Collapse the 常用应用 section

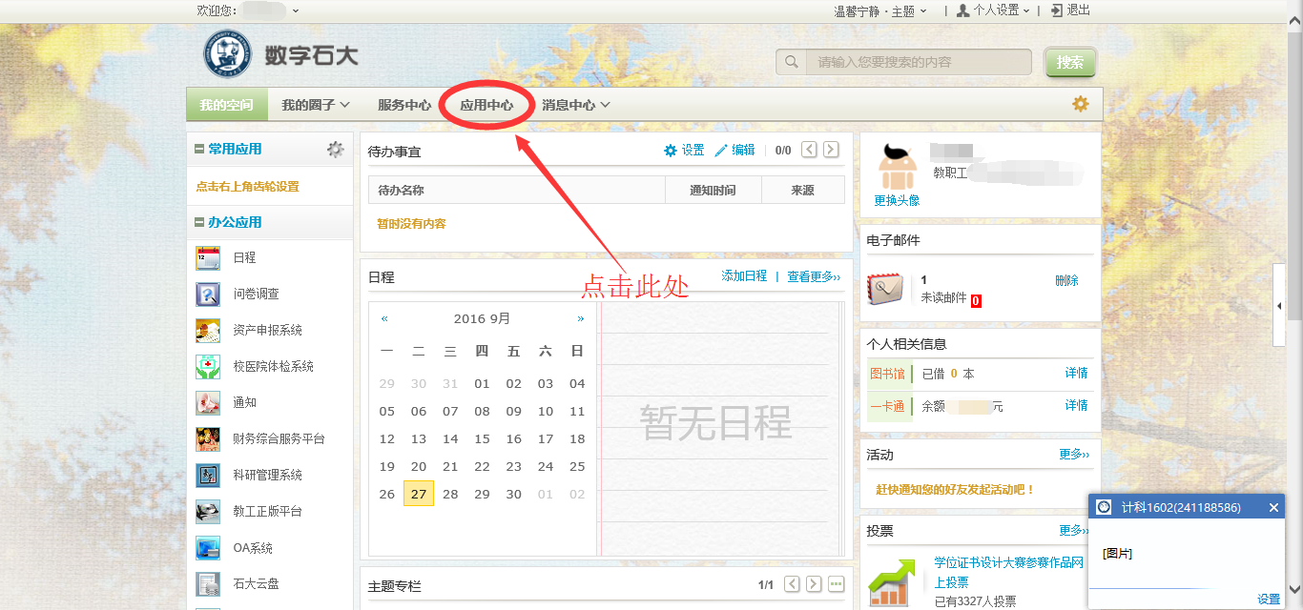199,150
